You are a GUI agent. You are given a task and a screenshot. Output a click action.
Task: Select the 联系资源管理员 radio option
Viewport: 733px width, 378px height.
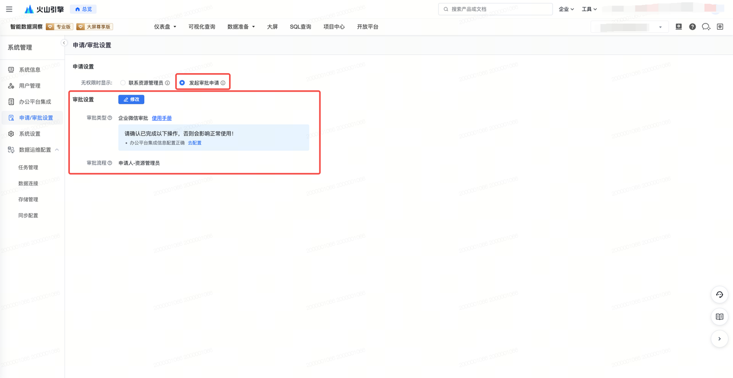(123, 83)
